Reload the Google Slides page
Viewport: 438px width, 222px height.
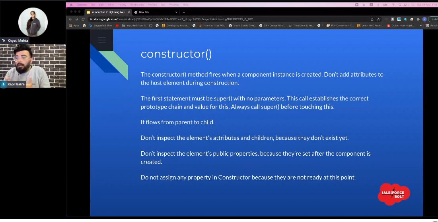tap(83, 19)
